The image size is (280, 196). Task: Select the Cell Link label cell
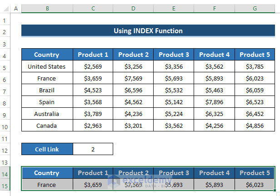tap(47, 149)
